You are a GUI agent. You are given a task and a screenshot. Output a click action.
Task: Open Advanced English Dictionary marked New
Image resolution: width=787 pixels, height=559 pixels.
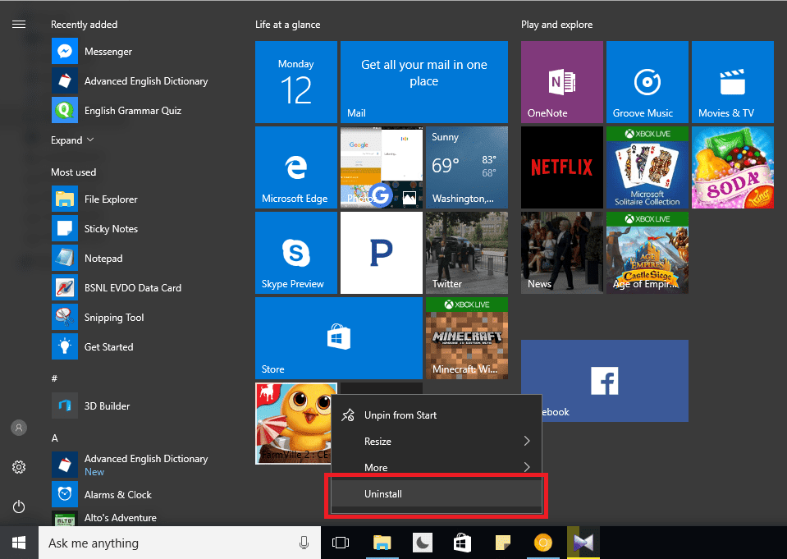click(130, 465)
